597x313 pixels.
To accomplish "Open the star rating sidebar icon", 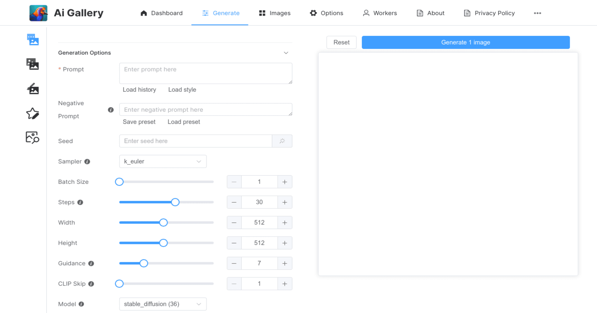I will [33, 113].
